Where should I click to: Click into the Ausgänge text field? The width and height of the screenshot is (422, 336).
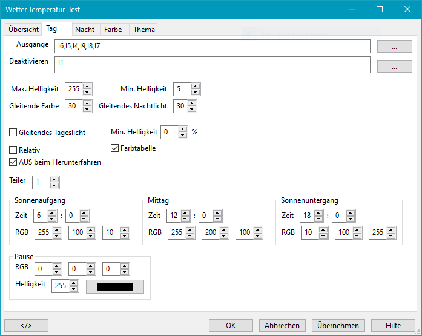(212, 46)
